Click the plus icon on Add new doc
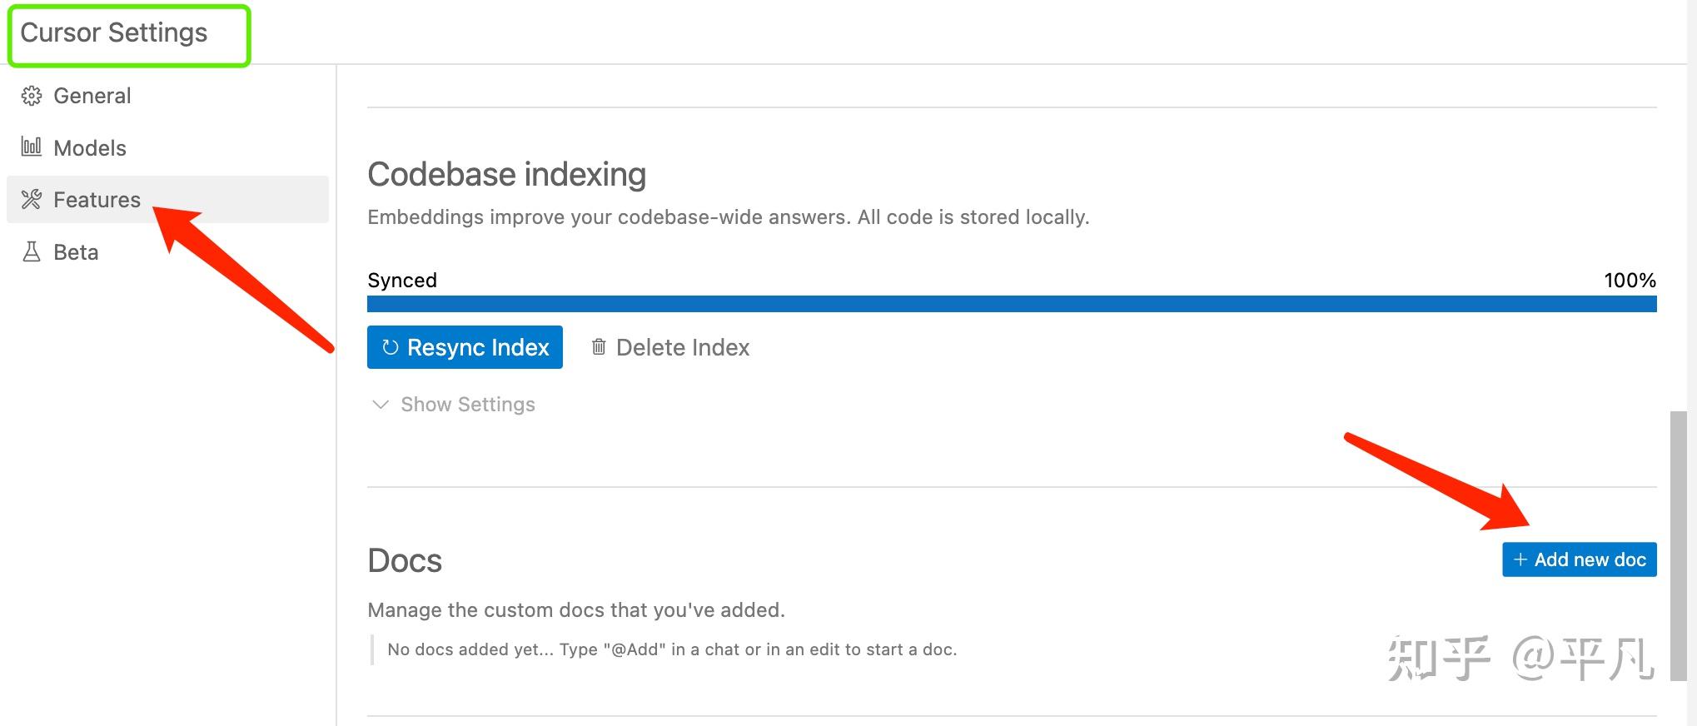 coord(1520,559)
